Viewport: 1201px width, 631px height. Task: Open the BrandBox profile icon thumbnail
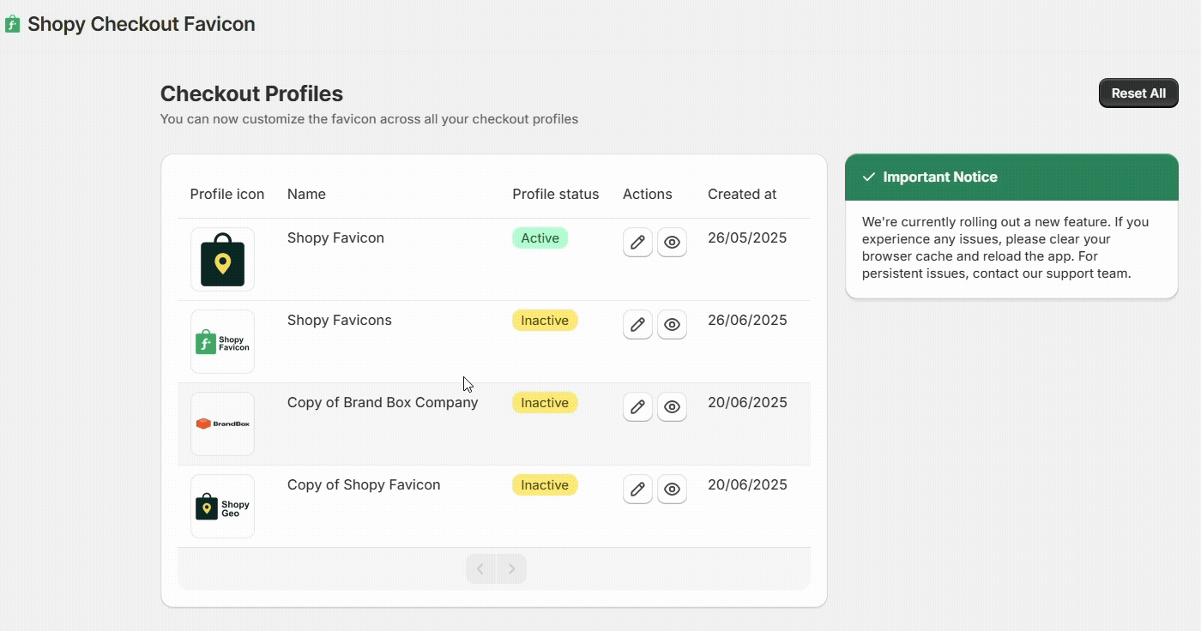click(x=222, y=424)
